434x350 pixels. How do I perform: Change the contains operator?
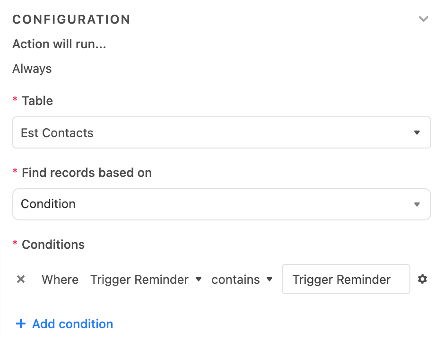tap(235, 280)
